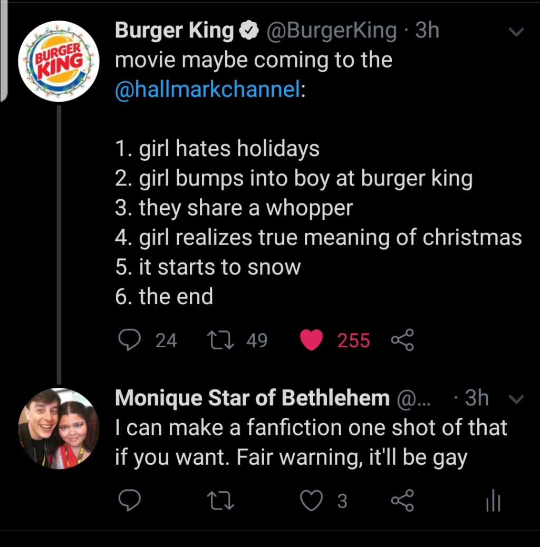The width and height of the screenshot is (540, 547).
Task: Reply to the Burger King tweet
Action: pyautogui.click(x=127, y=340)
